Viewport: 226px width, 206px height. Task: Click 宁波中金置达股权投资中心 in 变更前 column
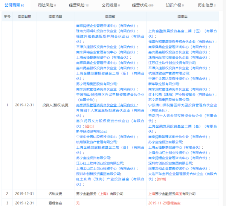pos(105,137)
